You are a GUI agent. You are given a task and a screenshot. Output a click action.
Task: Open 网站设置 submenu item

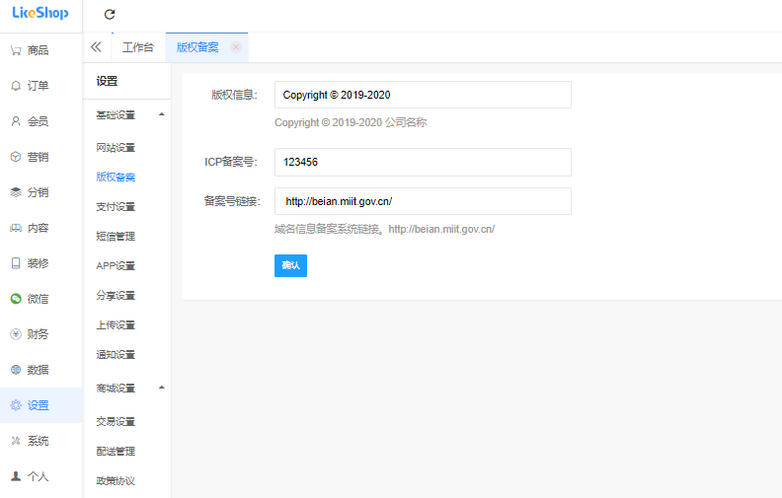116,147
